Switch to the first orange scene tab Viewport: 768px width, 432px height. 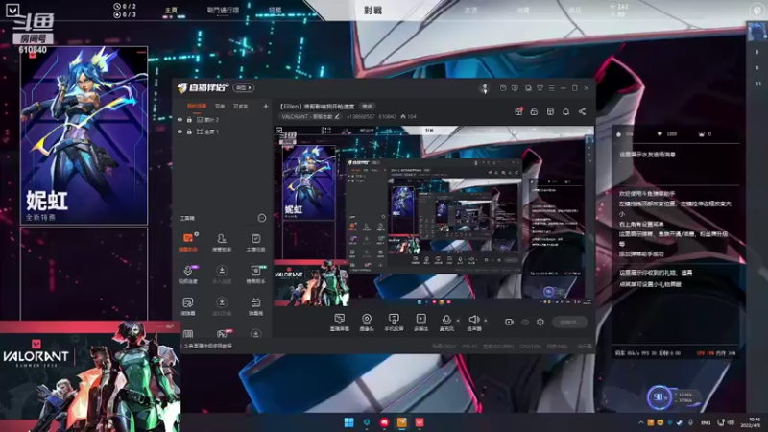(x=197, y=106)
